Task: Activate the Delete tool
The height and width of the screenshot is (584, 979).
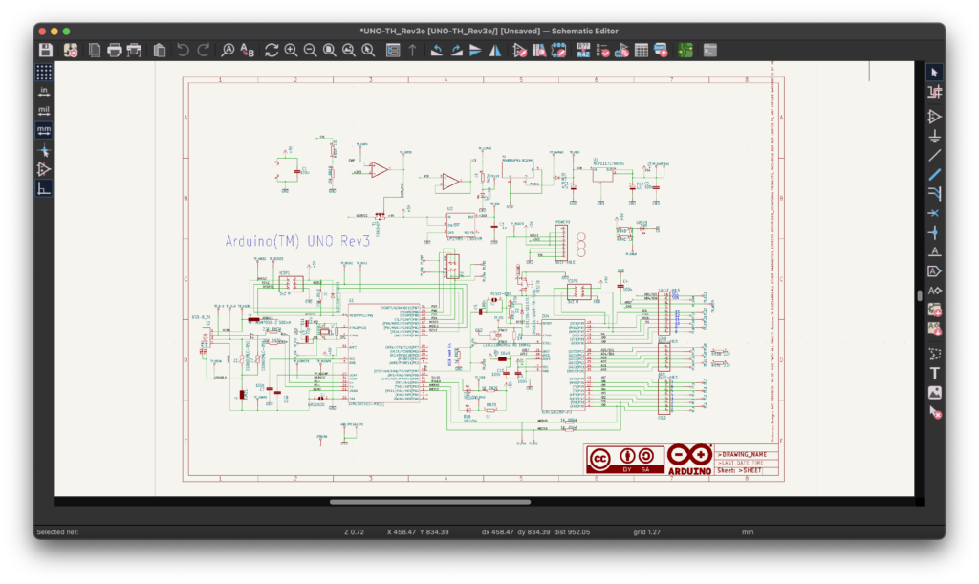Action: point(935,412)
